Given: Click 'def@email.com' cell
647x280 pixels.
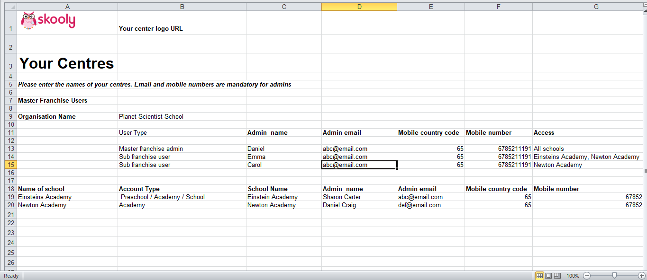Looking at the screenshot, I should tap(431, 205).
